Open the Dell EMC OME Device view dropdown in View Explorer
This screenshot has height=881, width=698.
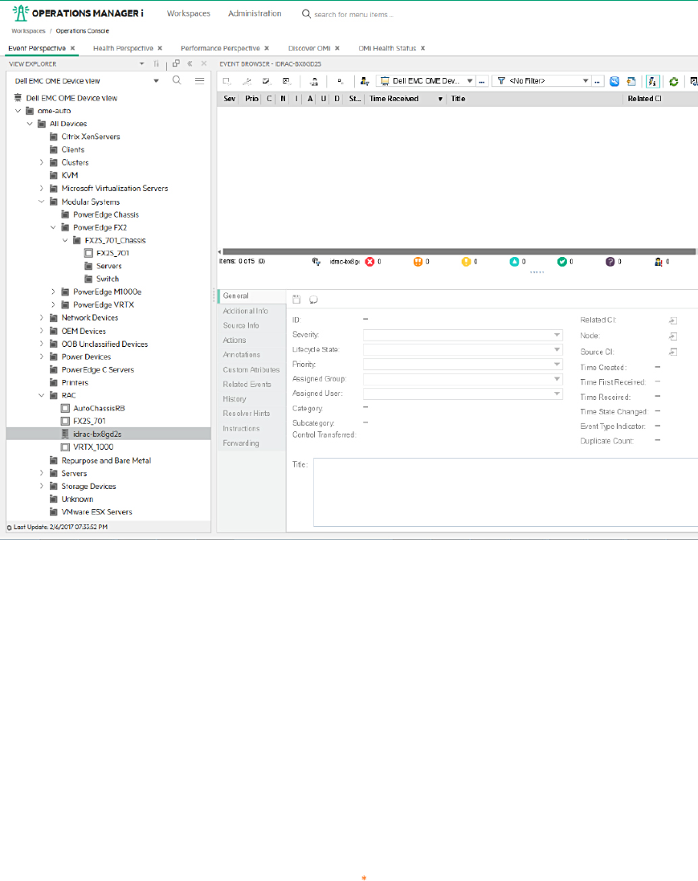pyautogui.click(x=156, y=81)
